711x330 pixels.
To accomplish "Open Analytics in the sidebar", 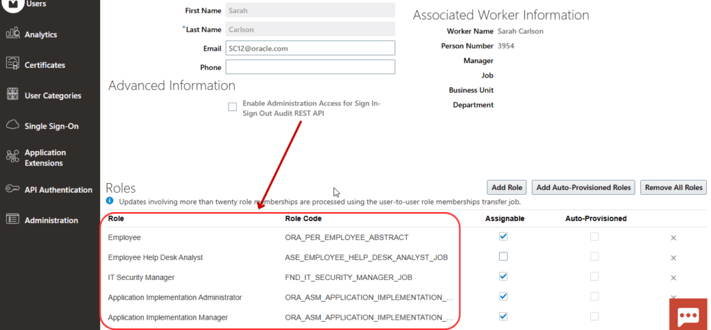I will tap(41, 35).
